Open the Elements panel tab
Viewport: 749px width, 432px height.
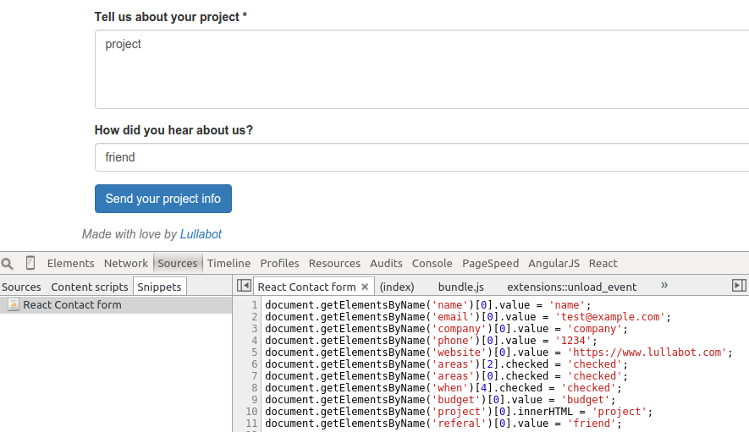(71, 263)
